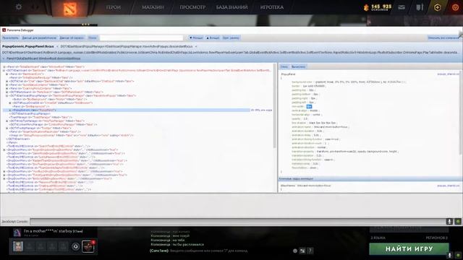Click the green icon beside JavaScript Console
Image resolution: width=463 pixels, height=260 pixels.
click(x=458, y=222)
